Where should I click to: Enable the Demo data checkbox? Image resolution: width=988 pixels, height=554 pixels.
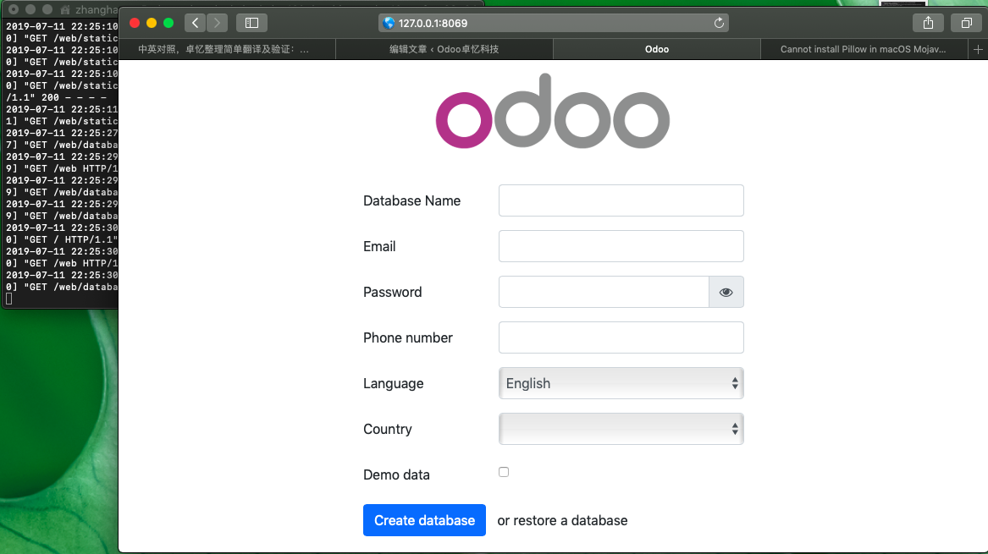click(x=504, y=472)
